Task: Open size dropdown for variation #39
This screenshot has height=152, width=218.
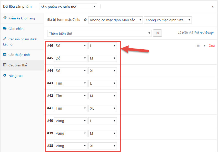Action: [x=103, y=133]
